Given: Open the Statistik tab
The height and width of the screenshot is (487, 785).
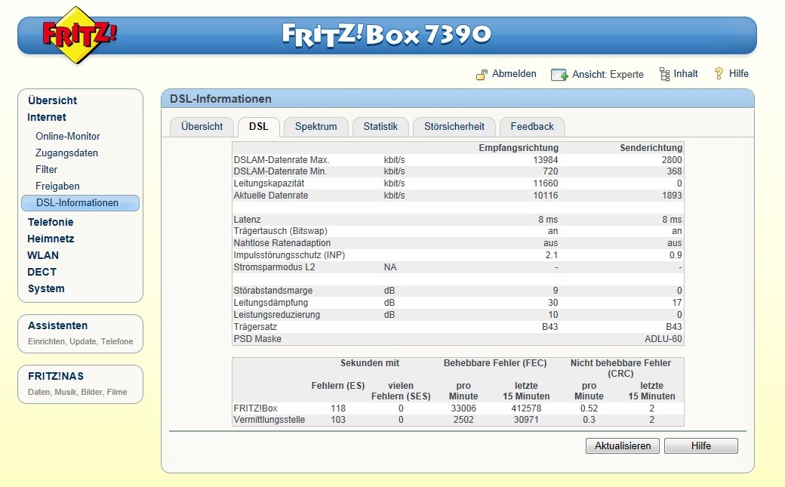Looking at the screenshot, I should (x=380, y=127).
